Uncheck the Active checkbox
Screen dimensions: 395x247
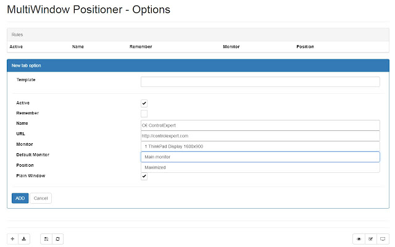(x=144, y=103)
